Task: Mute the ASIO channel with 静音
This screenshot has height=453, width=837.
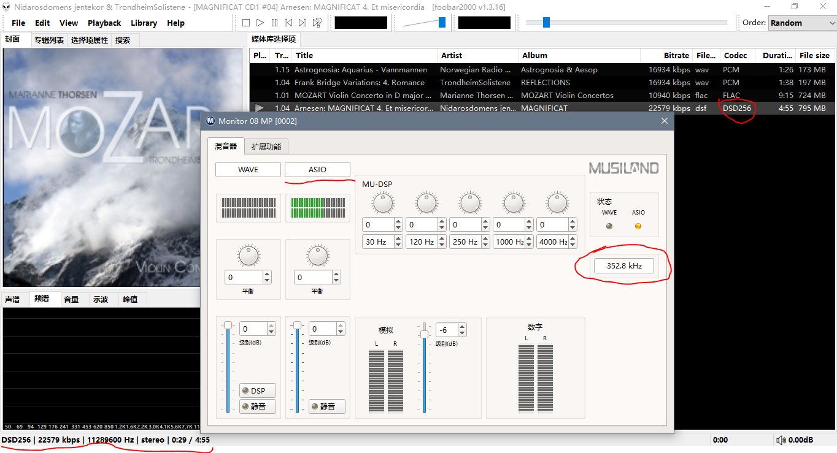Action: (327, 406)
